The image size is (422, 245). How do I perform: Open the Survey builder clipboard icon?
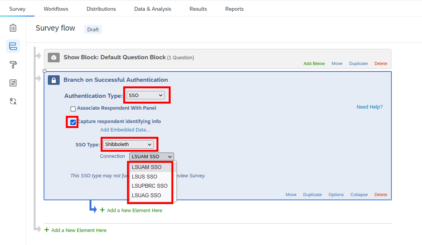coord(13,28)
